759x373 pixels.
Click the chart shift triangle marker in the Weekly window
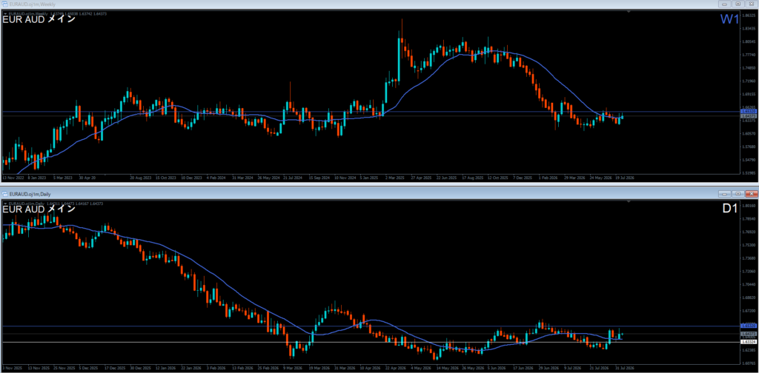(629, 11)
